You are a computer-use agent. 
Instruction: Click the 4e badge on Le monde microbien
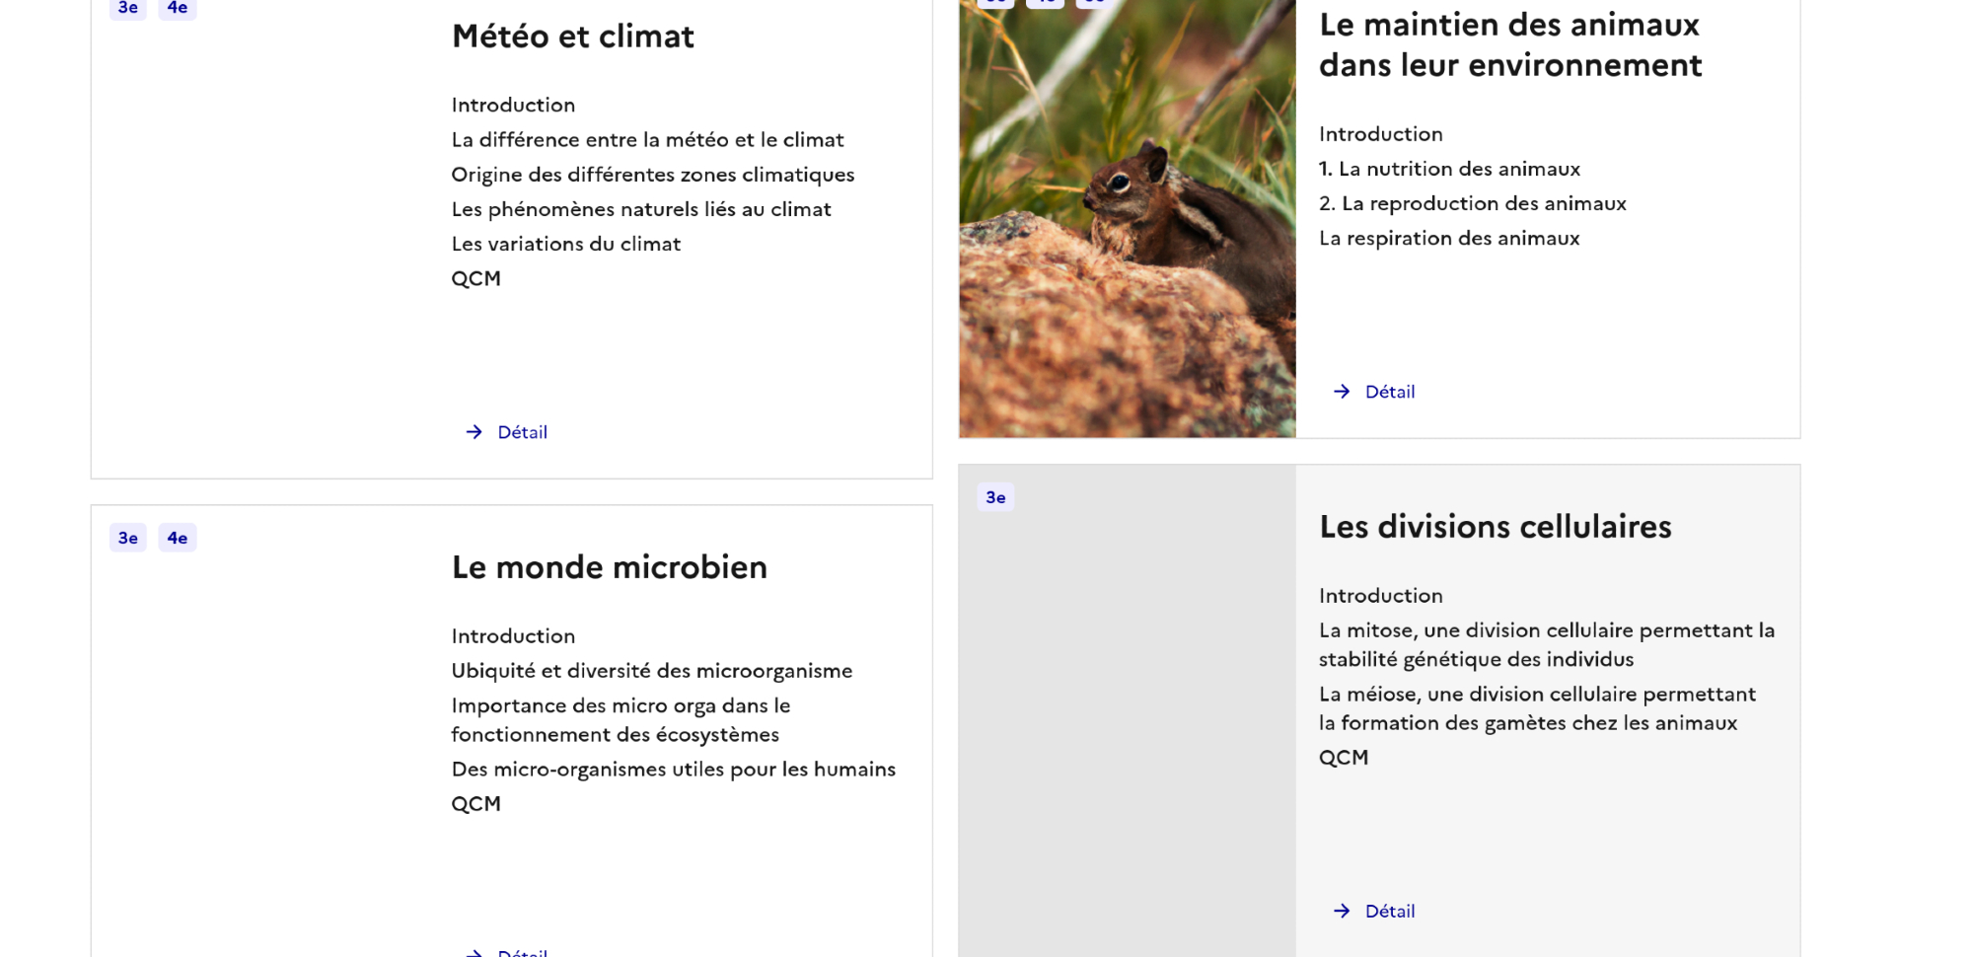(x=178, y=538)
